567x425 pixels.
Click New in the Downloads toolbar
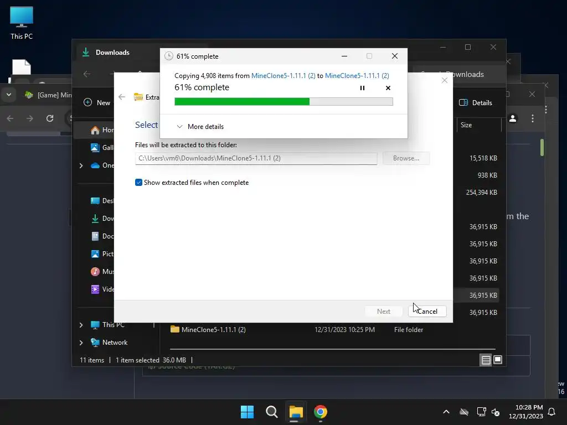[x=97, y=102]
